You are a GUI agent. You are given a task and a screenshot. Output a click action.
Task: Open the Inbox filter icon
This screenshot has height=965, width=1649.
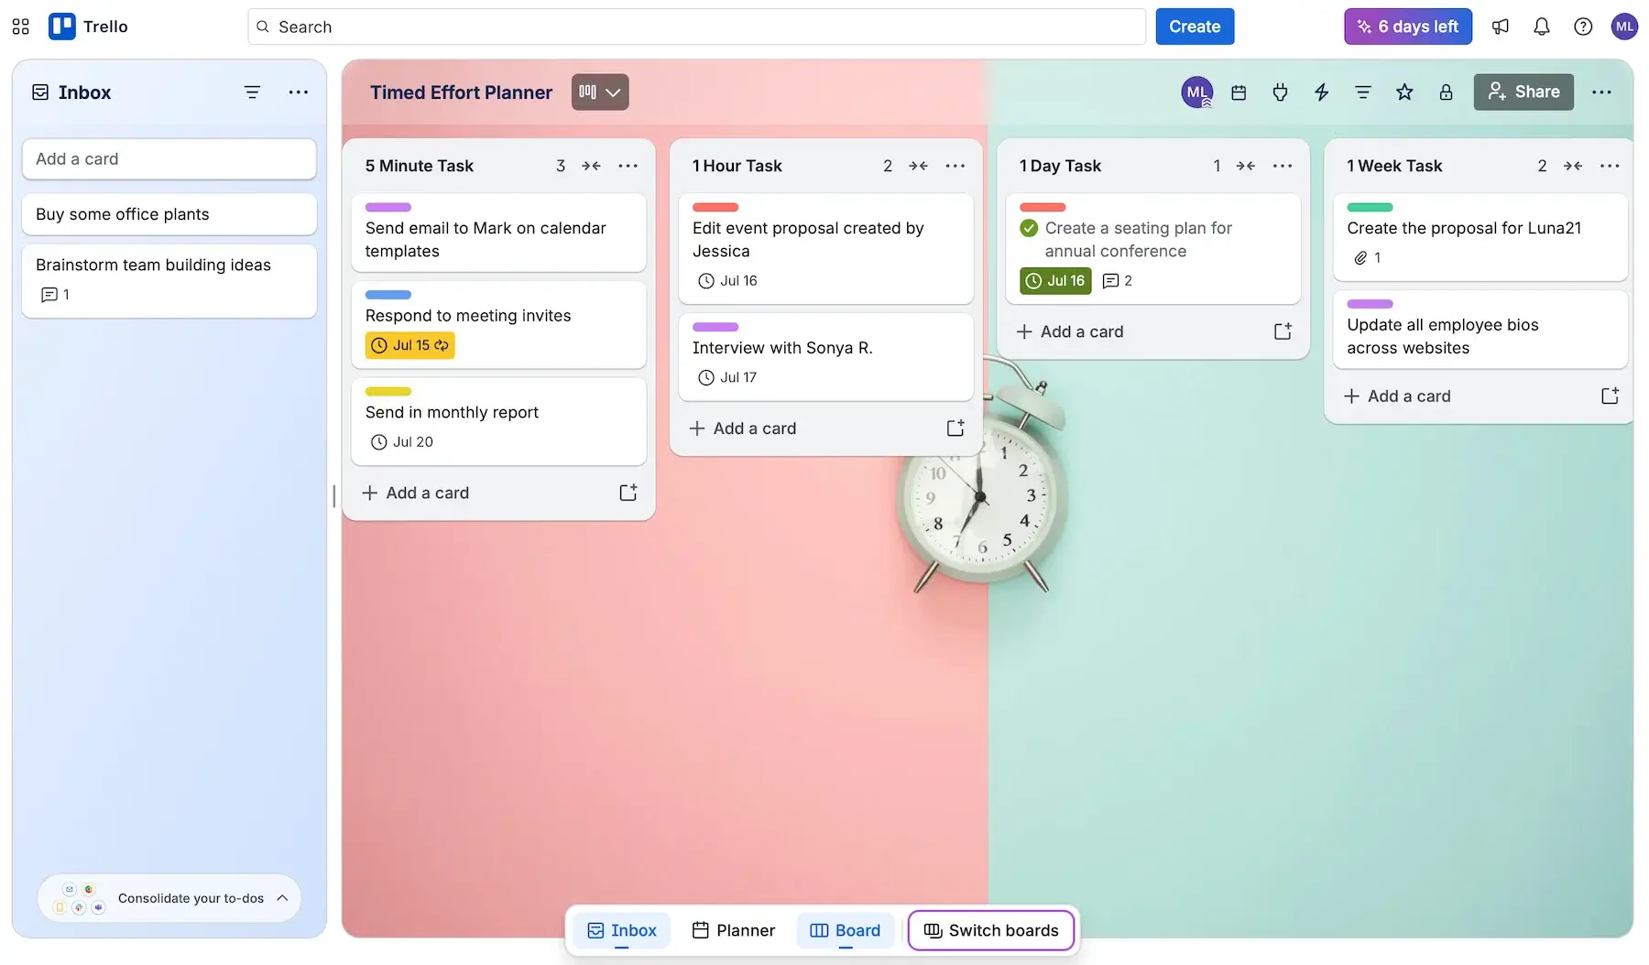(x=252, y=92)
